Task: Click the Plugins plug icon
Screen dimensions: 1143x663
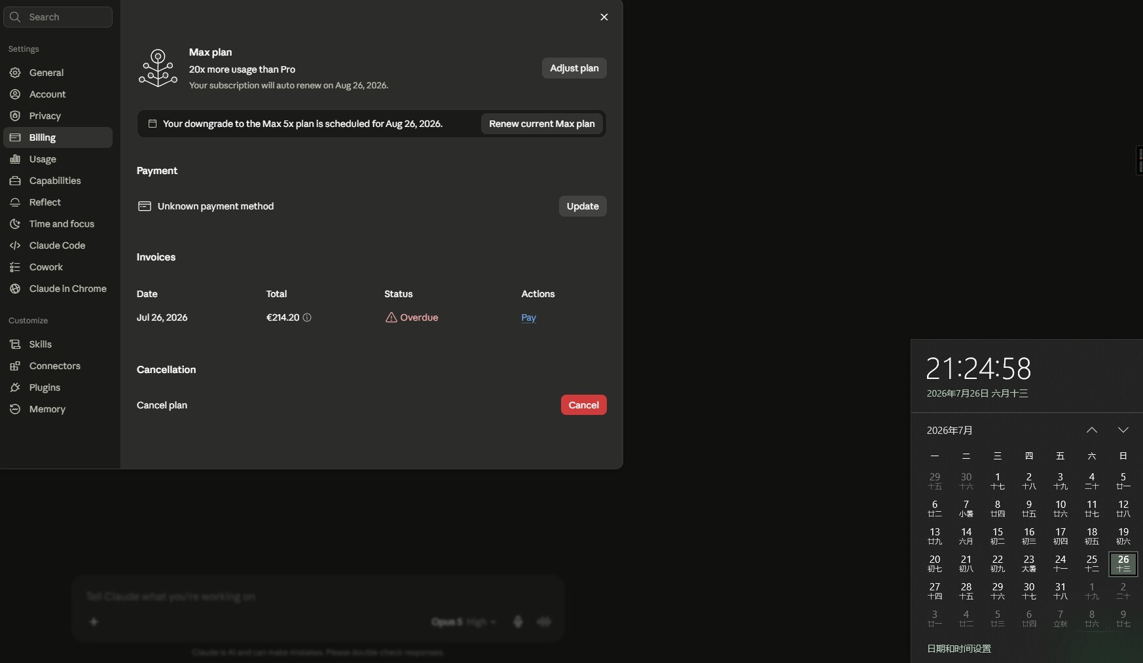Action: [15, 387]
